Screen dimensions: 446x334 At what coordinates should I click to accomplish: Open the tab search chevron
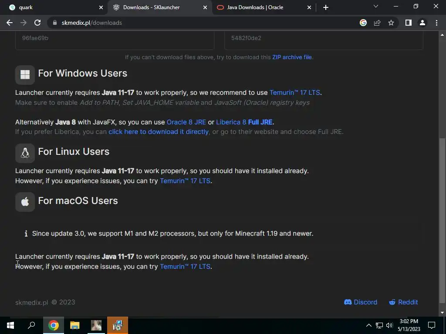(376, 6)
